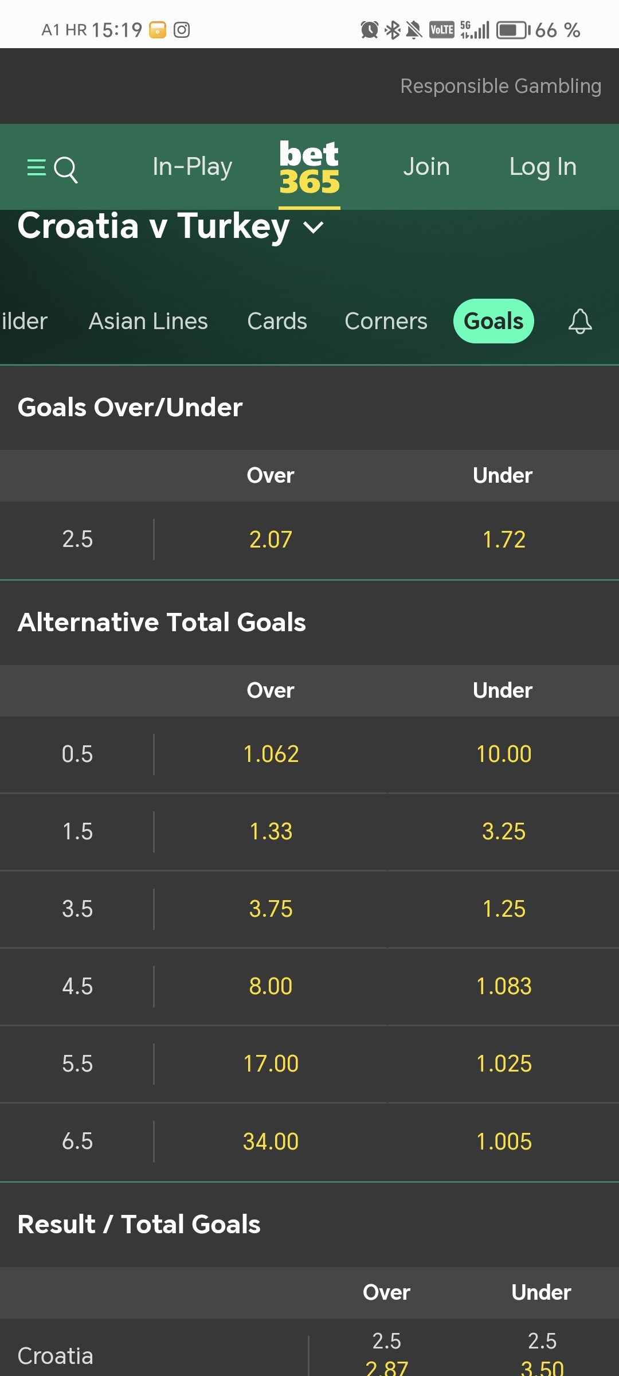This screenshot has height=1376, width=619.
Task: Open the Cards tab
Action: (277, 321)
